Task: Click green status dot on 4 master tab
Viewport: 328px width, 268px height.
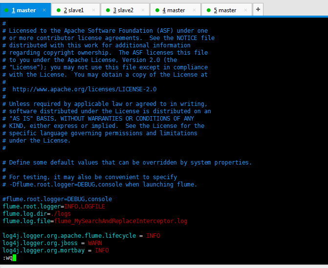Action: pyautogui.click(x=157, y=10)
